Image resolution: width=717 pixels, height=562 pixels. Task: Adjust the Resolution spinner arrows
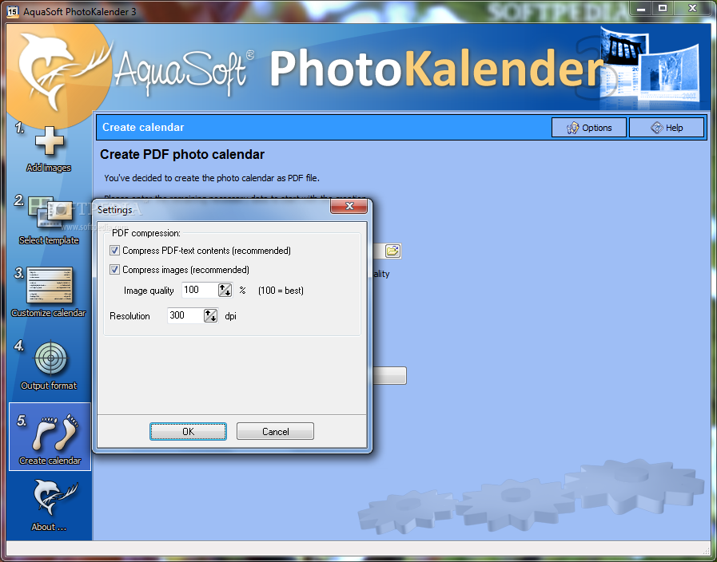[210, 315]
